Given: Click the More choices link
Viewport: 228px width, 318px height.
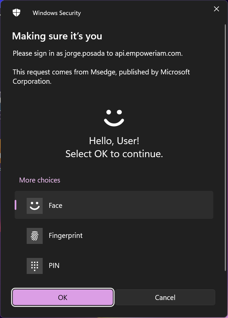Looking at the screenshot, I should [x=40, y=180].
